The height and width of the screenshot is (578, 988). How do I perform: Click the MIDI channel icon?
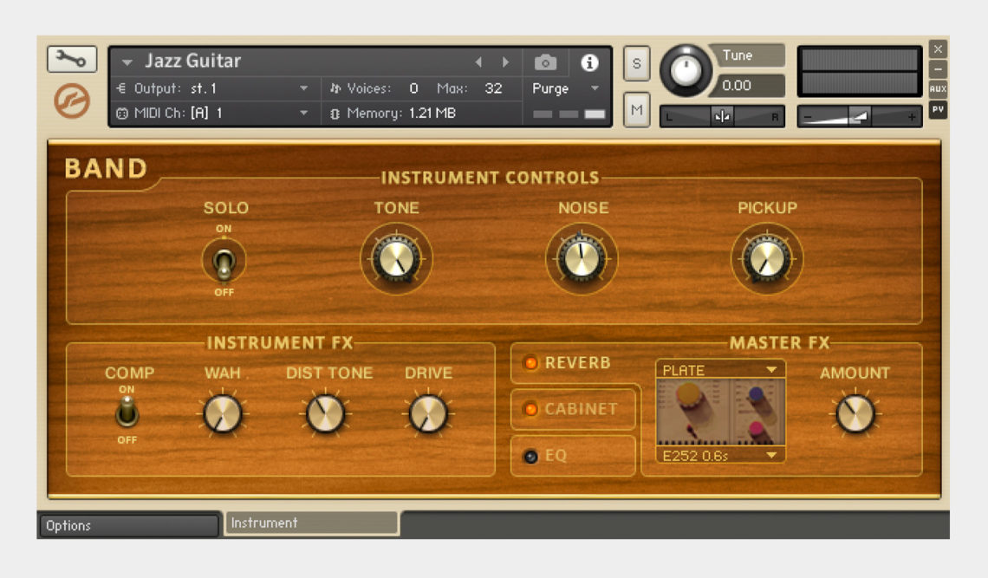point(121,113)
